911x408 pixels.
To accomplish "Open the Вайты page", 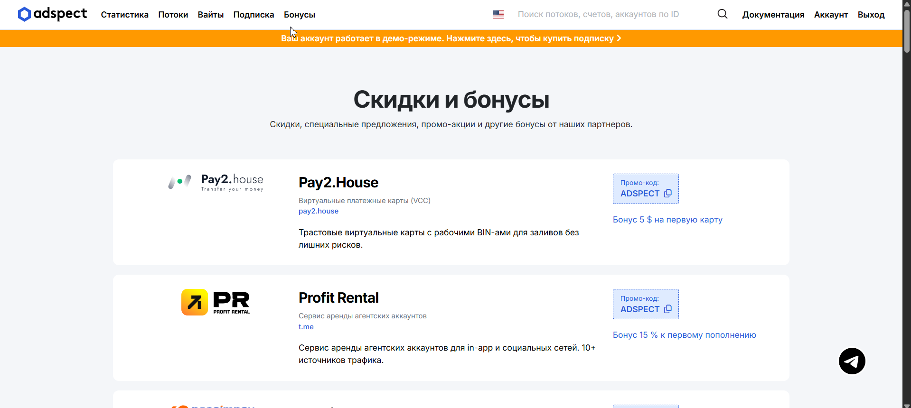I will click(210, 15).
